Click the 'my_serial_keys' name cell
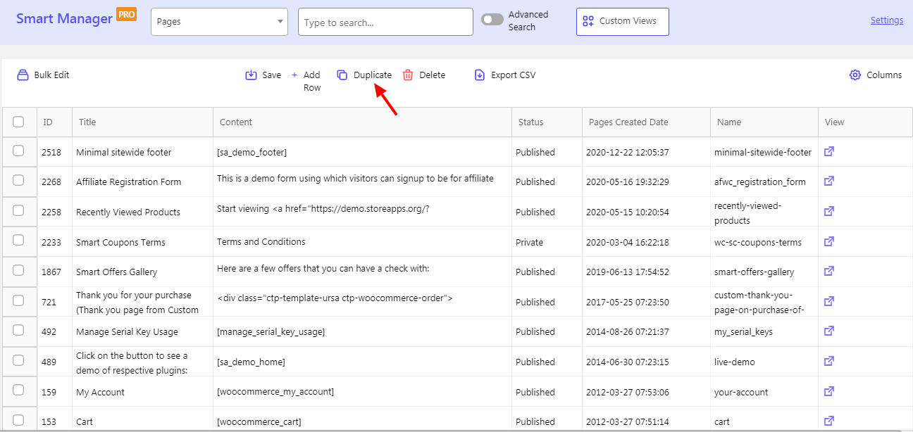 coord(764,331)
